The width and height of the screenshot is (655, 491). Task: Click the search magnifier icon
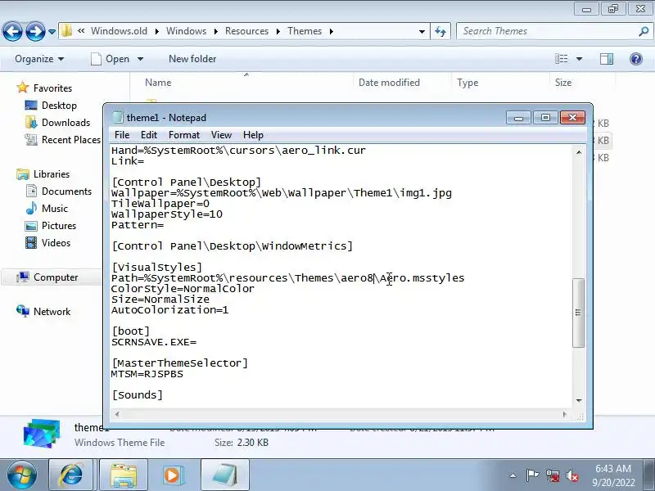tap(644, 31)
